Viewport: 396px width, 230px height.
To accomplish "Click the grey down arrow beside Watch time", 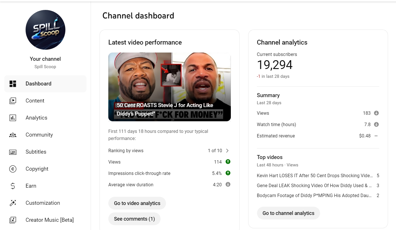I will 376,124.
